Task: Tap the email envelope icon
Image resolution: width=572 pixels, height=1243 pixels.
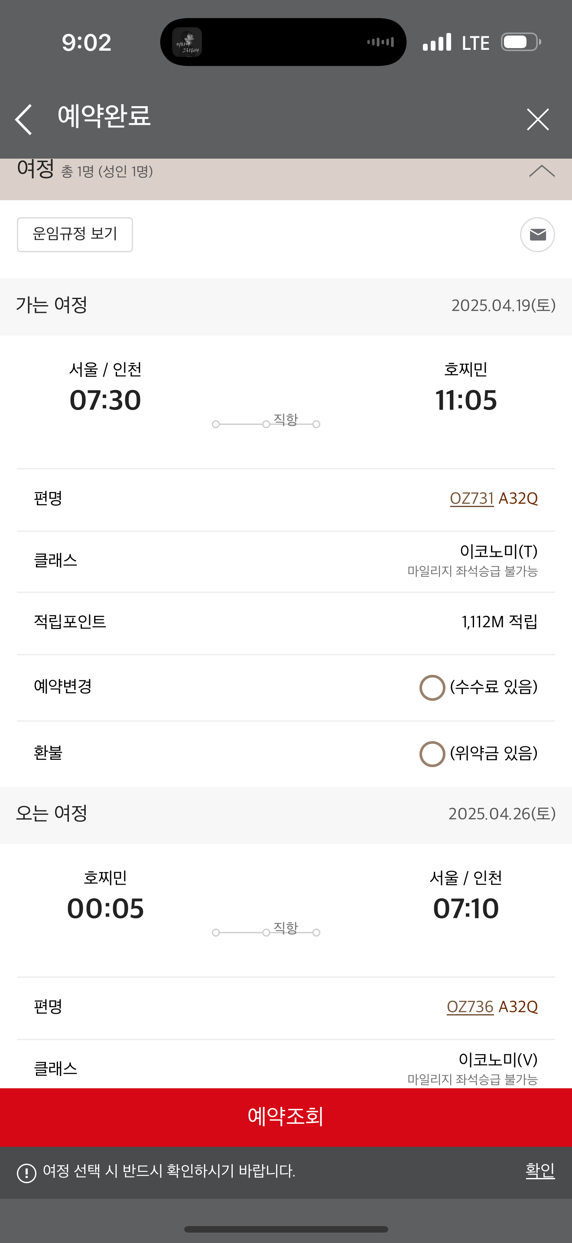Action: click(537, 234)
